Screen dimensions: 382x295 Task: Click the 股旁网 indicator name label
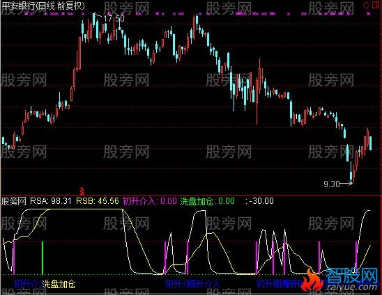14,201
